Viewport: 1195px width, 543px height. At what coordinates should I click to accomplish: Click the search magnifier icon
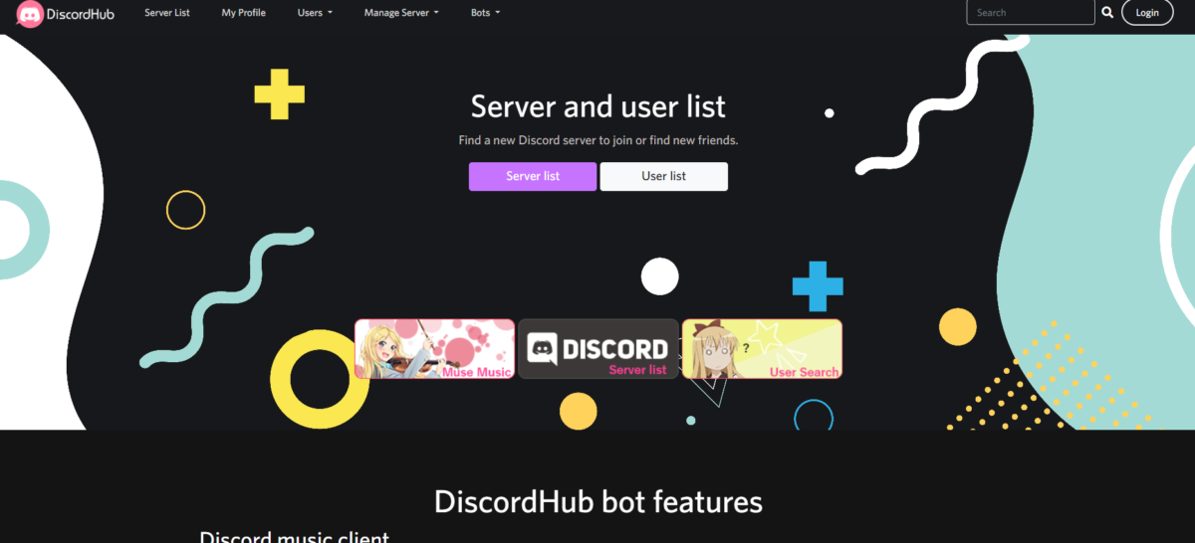tap(1107, 13)
